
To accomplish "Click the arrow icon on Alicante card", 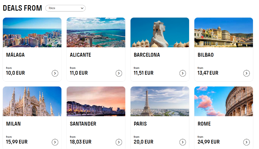I will click(x=119, y=73).
